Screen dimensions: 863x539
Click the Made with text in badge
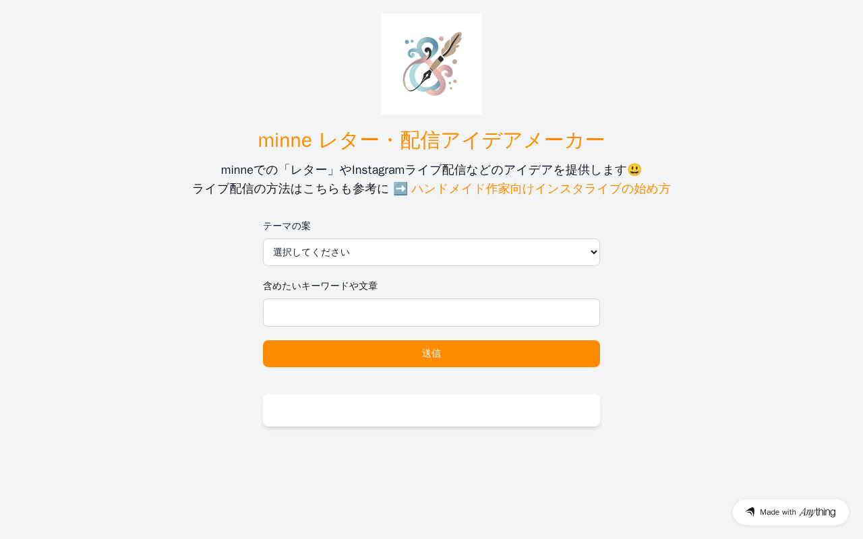point(778,512)
